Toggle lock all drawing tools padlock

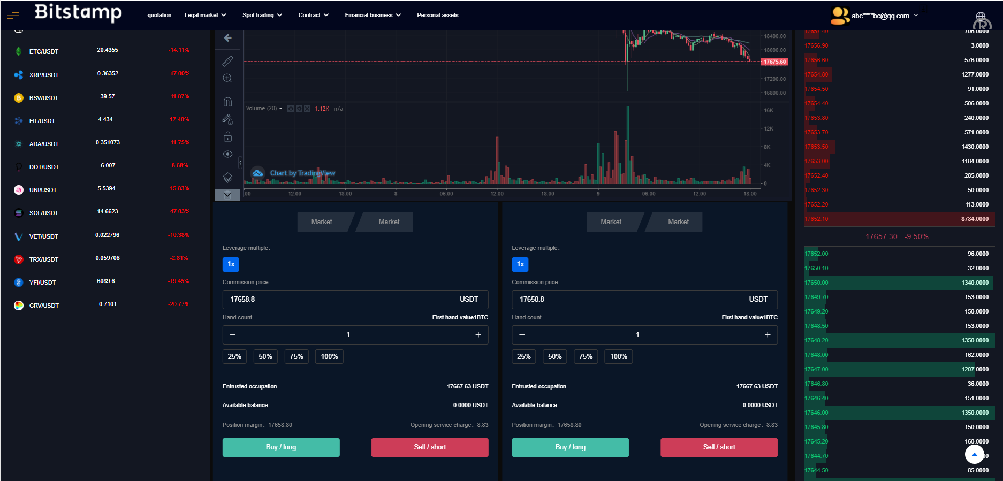click(227, 137)
